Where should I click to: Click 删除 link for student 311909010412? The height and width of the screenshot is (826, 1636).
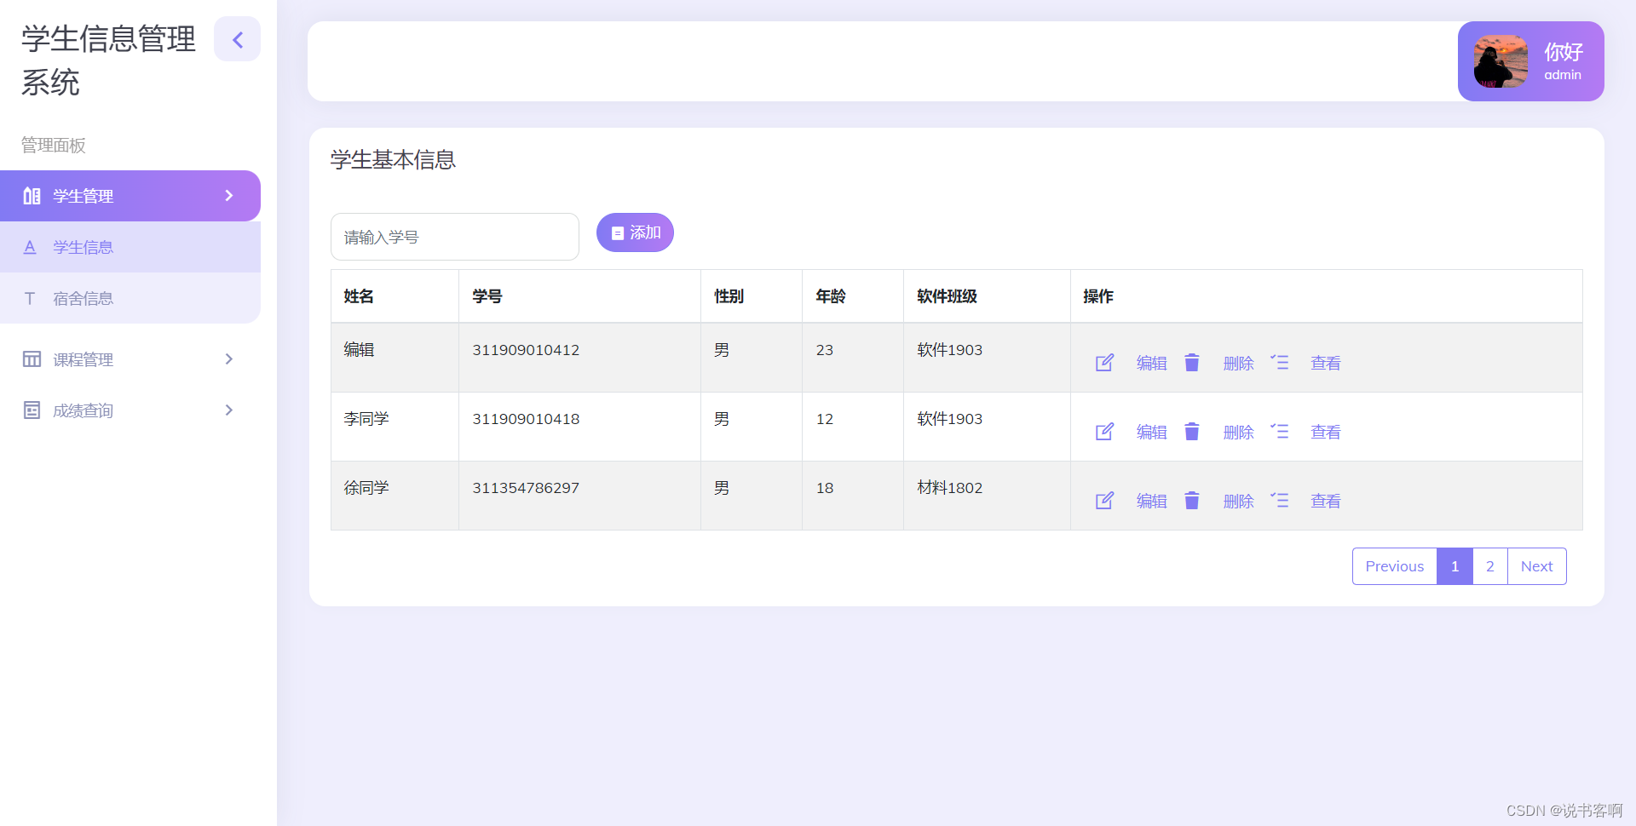pyautogui.click(x=1238, y=364)
